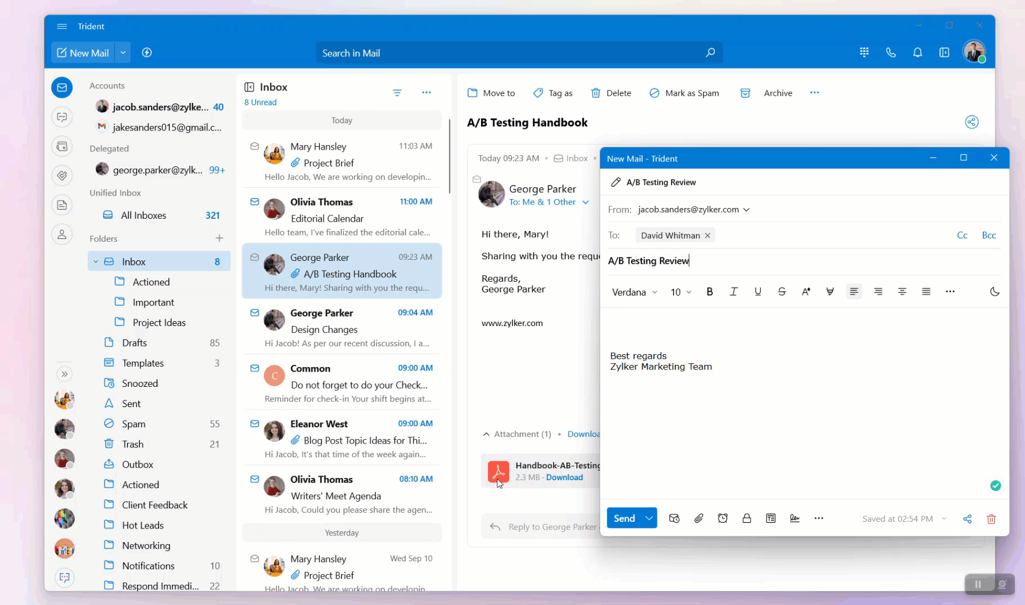The height and width of the screenshot is (605, 1025).
Task: Archive the A/B Testing Handbook email
Action: point(767,93)
